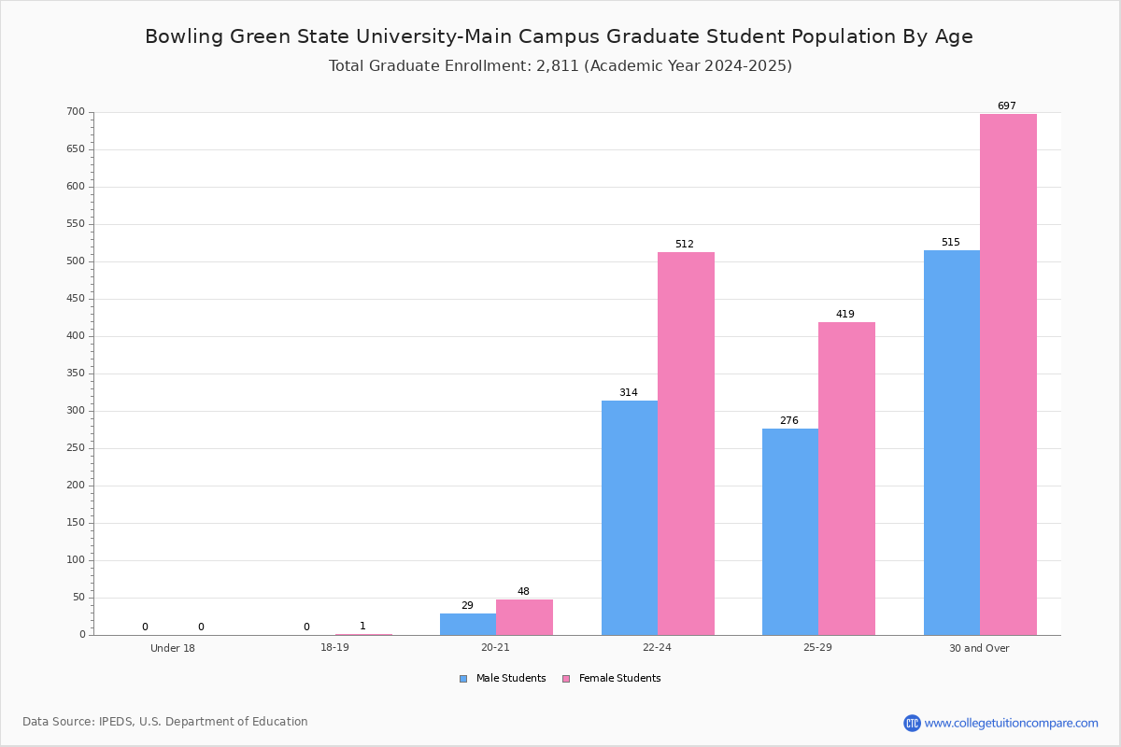Click the blue Male Students legend swatch

click(x=463, y=679)
